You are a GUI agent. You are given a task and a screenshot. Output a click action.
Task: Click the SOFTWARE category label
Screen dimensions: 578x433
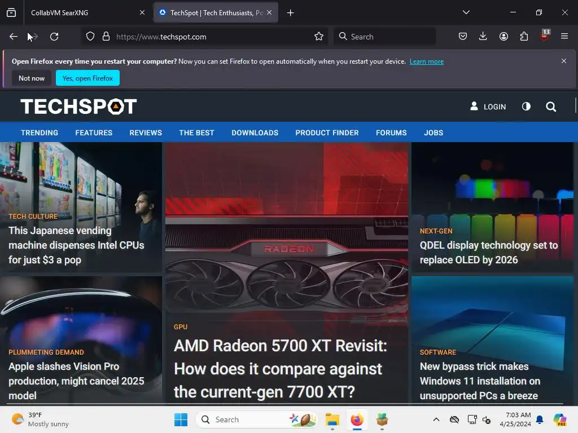[x=438, y=352]
